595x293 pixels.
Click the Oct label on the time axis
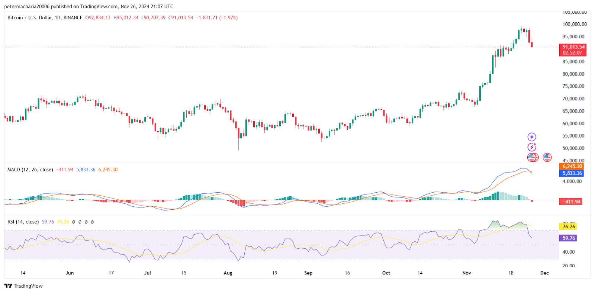click(386, 273)
